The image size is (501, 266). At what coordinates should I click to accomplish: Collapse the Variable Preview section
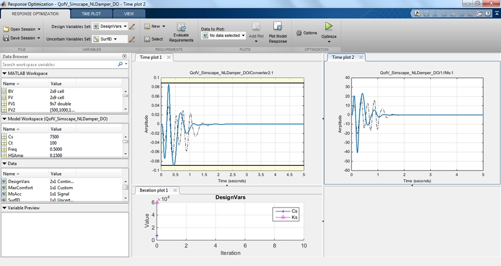click(5, 208)
